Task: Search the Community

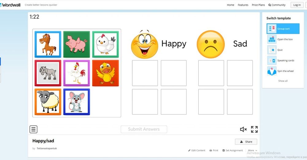Action: coord(277,5)
